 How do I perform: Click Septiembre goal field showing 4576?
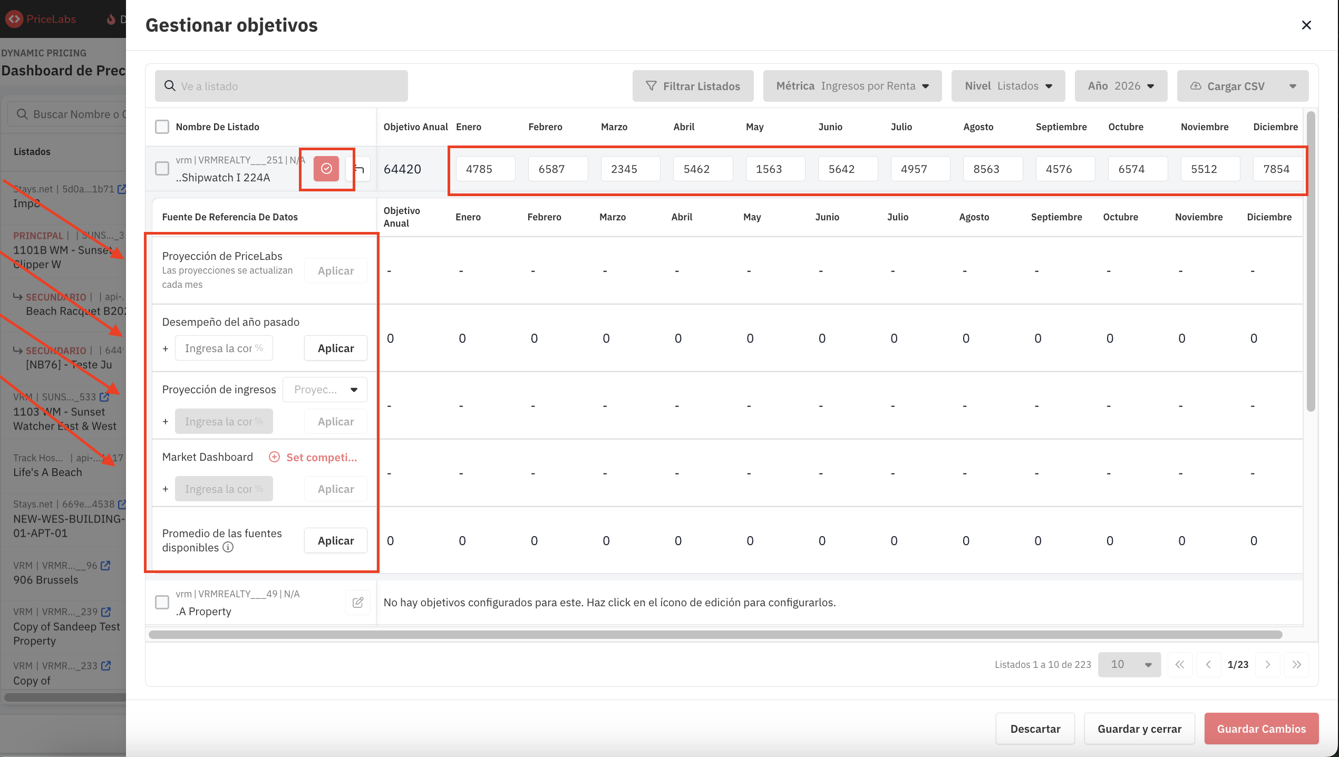[1065, 169]
